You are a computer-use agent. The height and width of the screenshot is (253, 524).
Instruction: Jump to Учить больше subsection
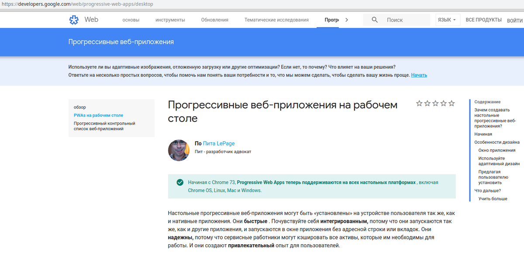click(493, 199)
